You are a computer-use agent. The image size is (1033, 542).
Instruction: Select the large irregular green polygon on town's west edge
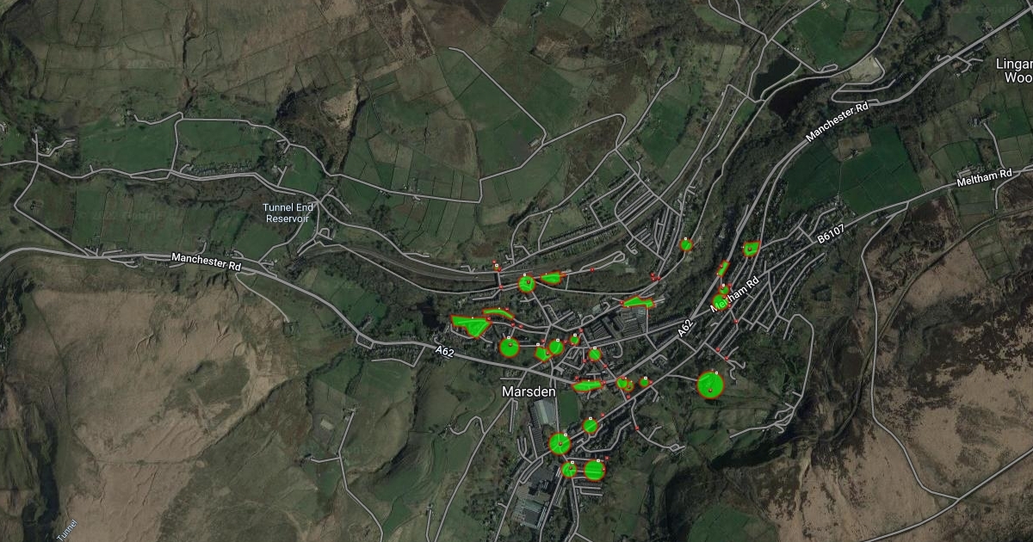[470, 325]
